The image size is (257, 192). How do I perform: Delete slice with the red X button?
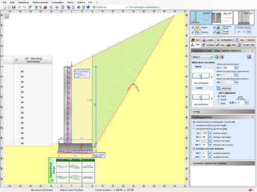pos(222,57)
